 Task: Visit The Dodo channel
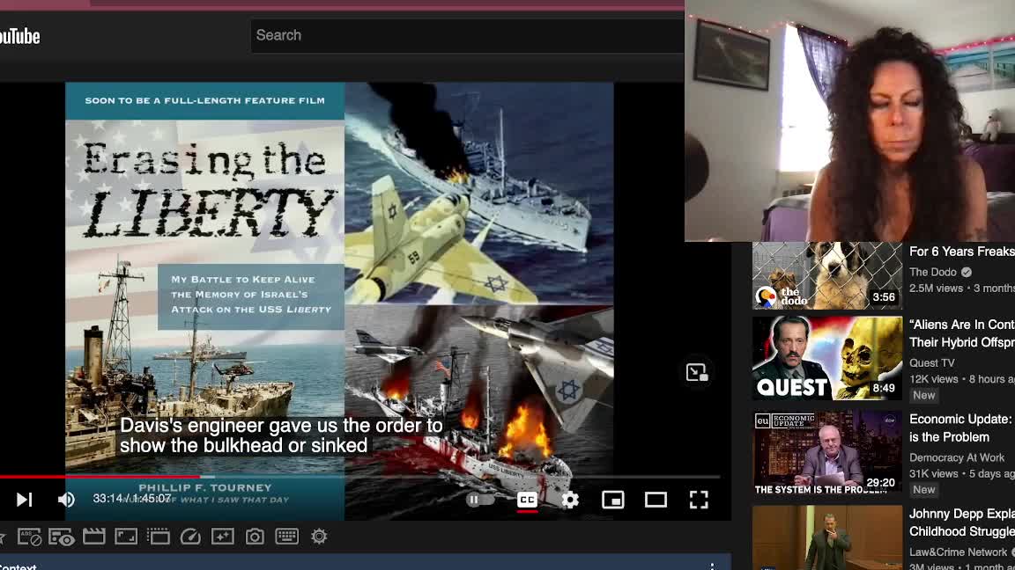933,272
